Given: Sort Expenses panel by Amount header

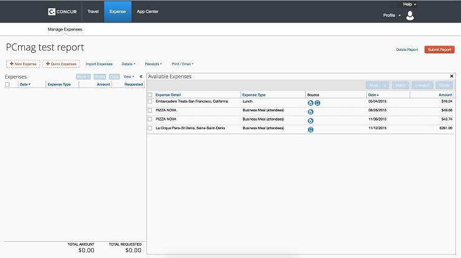Looking at the screenshot, I should point(103,85).
